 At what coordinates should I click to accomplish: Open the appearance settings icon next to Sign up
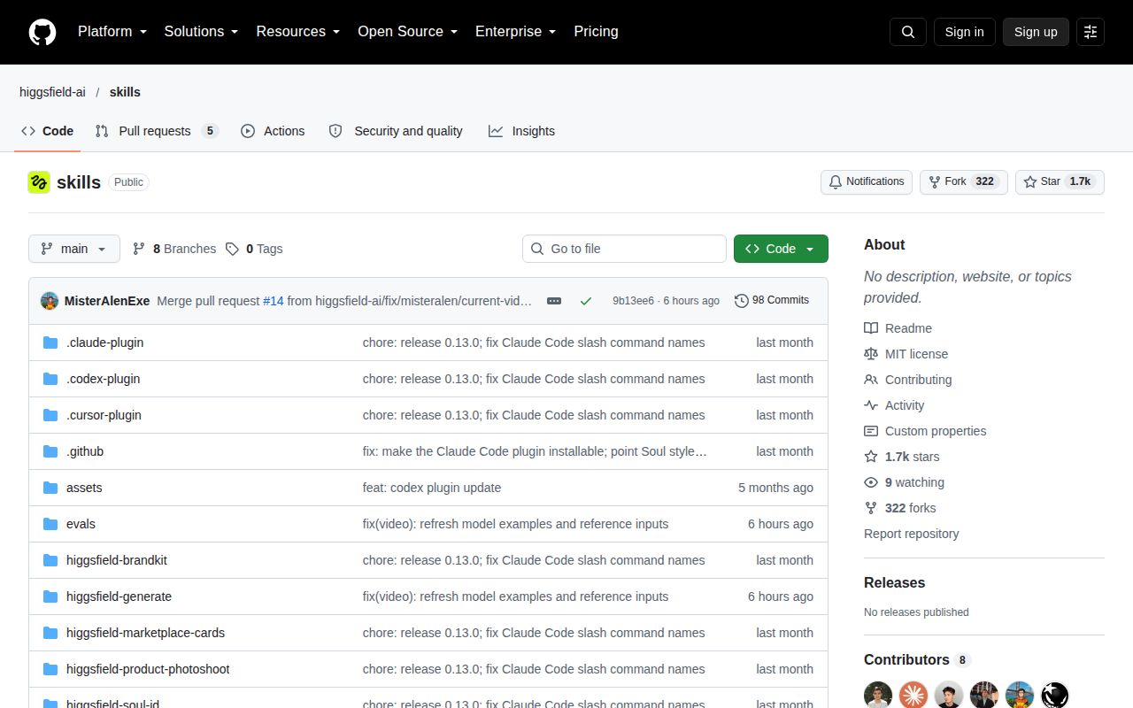pyautogui.click(x=1091, y=32)
